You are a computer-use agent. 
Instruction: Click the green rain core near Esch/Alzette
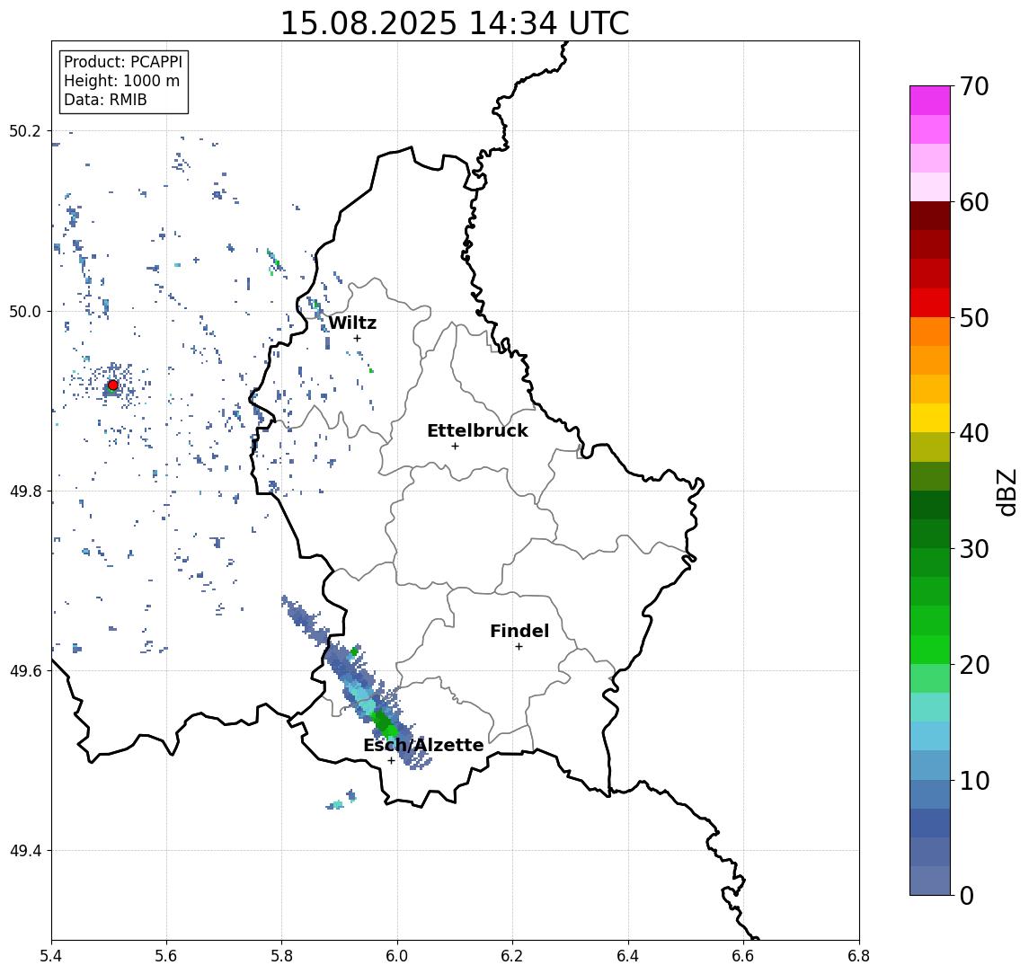(384, 723)
